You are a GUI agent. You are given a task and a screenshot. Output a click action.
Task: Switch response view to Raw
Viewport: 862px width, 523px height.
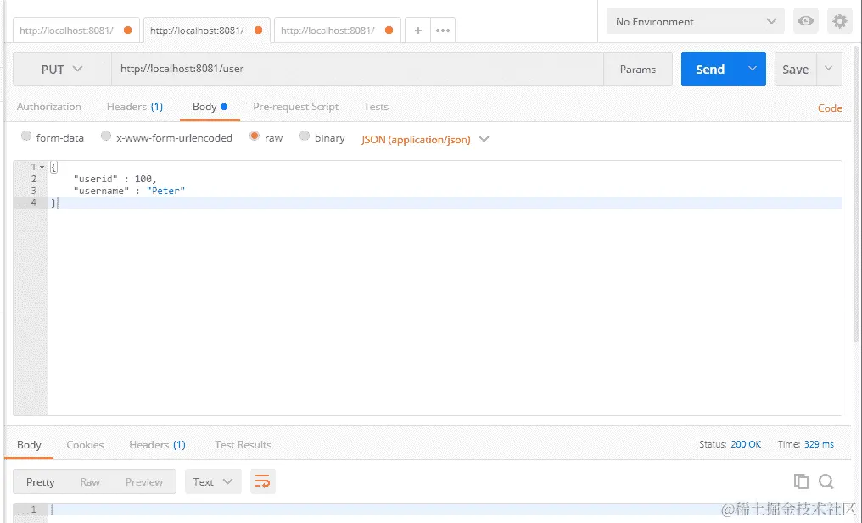pyautogui.click(x=90, y=481)
